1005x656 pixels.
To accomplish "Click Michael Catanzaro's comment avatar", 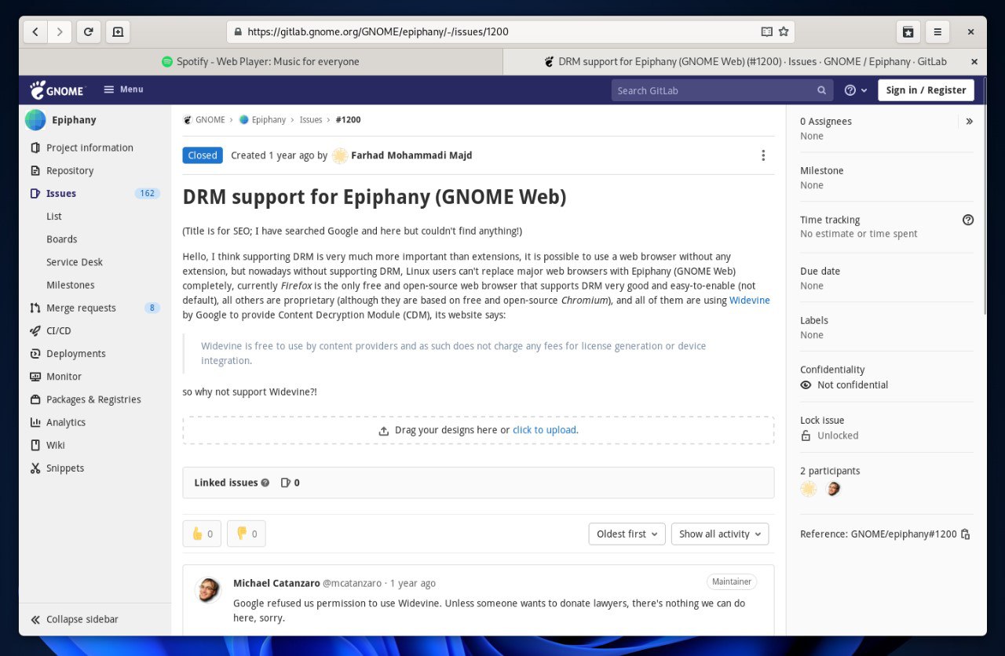I will point(208,590).
